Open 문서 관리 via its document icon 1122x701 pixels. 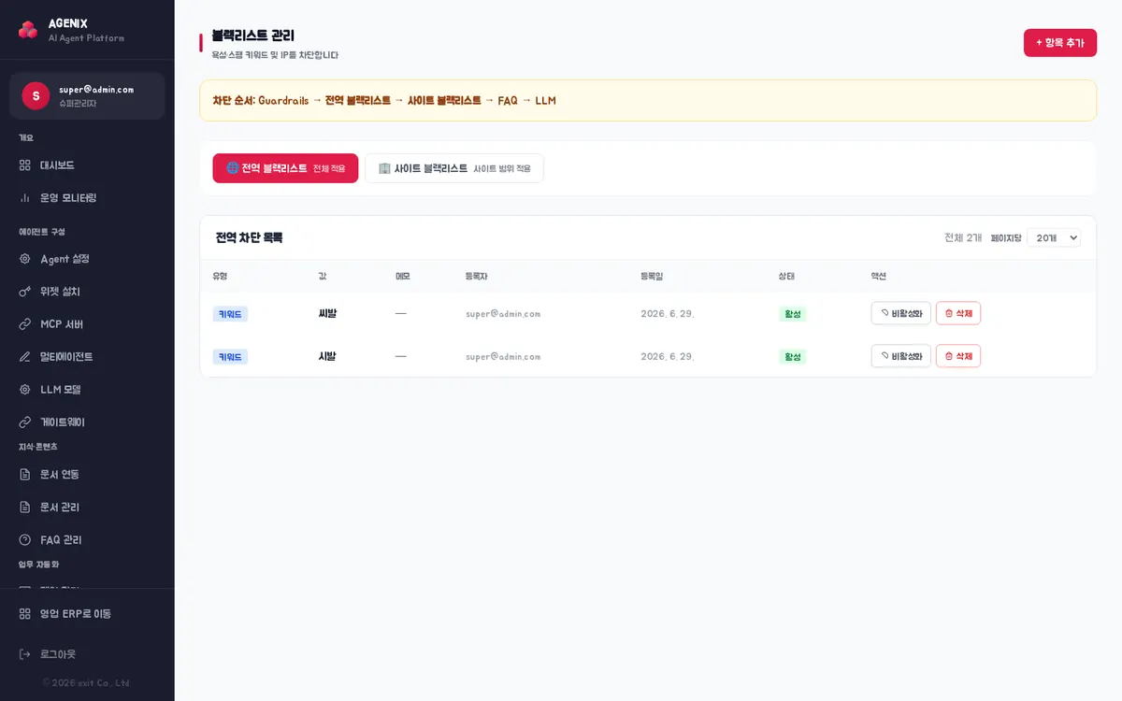pyautogui.click(x=25, y=508)
